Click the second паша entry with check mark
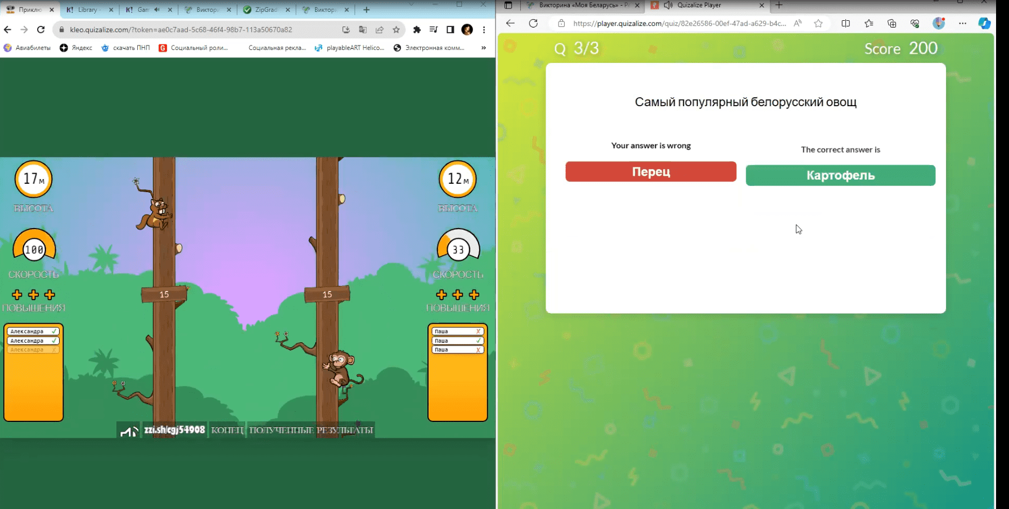This screenshot has height=509, width=1009. 457,340
